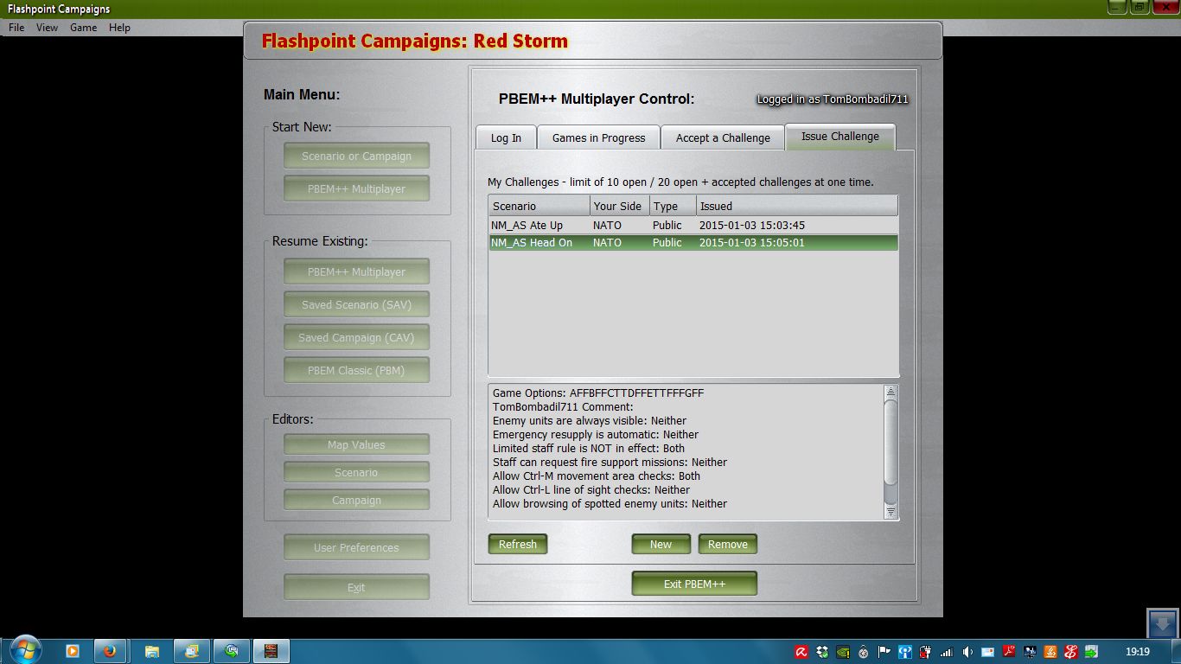
Task: Click Exit PBEM++ button
Action: 694,584
